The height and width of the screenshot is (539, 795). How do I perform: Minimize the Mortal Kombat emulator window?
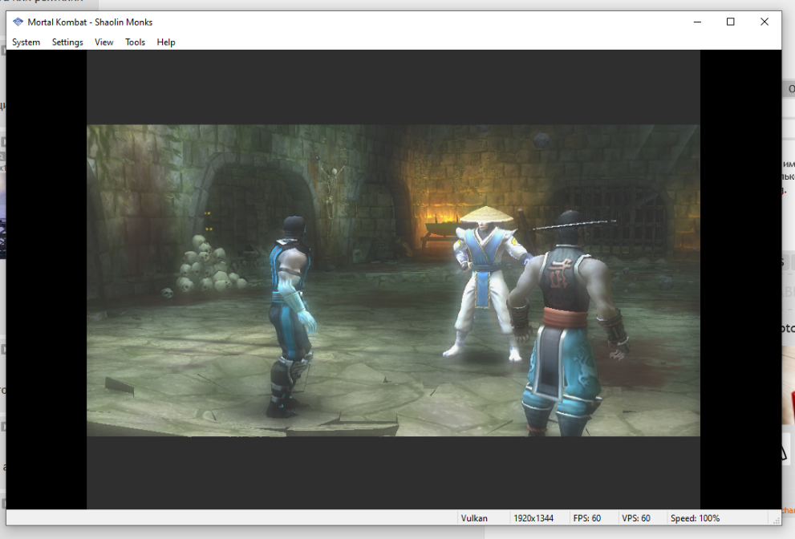697,22
